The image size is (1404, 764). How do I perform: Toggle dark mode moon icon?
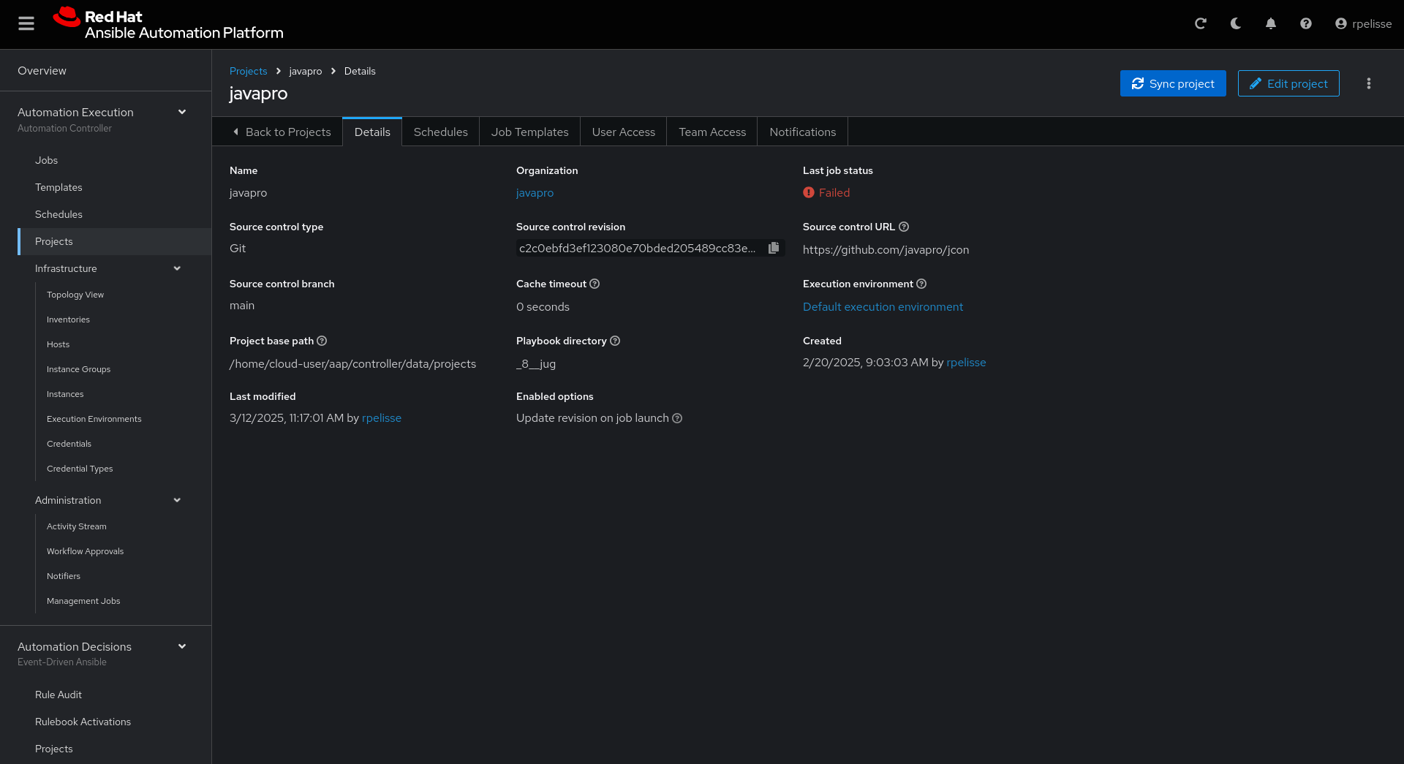(1236, 23)
